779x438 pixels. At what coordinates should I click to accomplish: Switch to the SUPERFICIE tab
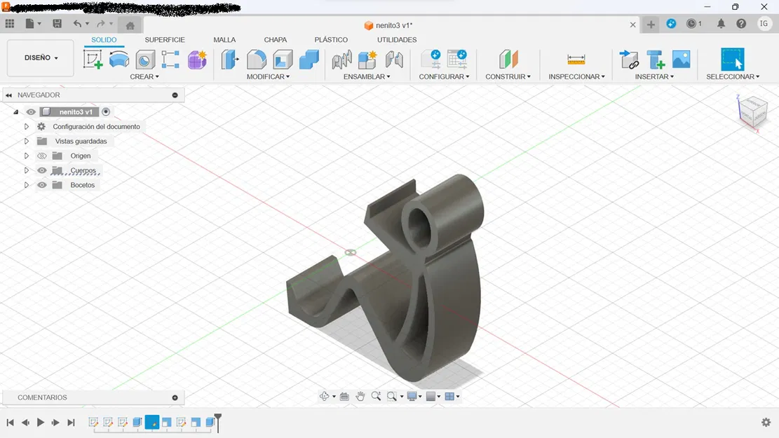click(164, 40)
